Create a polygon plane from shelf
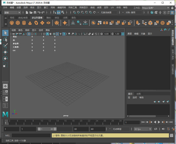The width and height of the screenshot is (176, 144). (42, 23)
